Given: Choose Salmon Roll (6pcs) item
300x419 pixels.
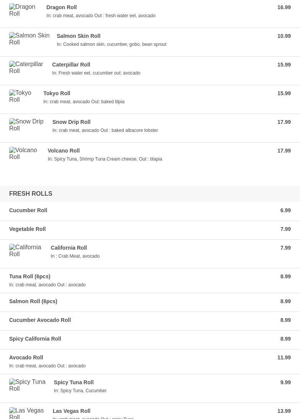Looking at the screenshot, I should [x=33, y=301].
